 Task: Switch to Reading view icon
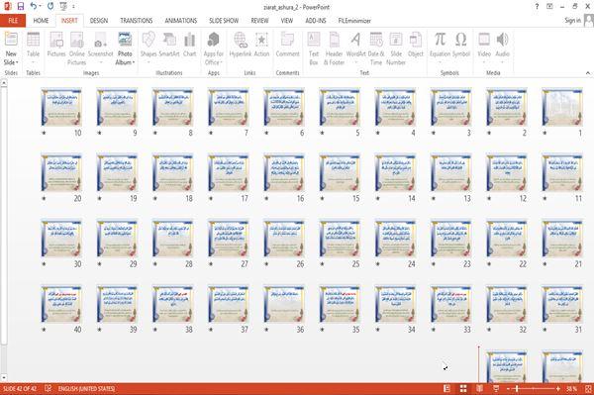coord(479,388)
